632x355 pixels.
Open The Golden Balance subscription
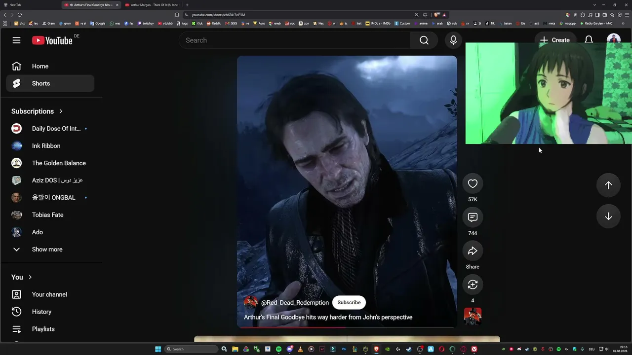pyautogui.click(x=50, y=163)
